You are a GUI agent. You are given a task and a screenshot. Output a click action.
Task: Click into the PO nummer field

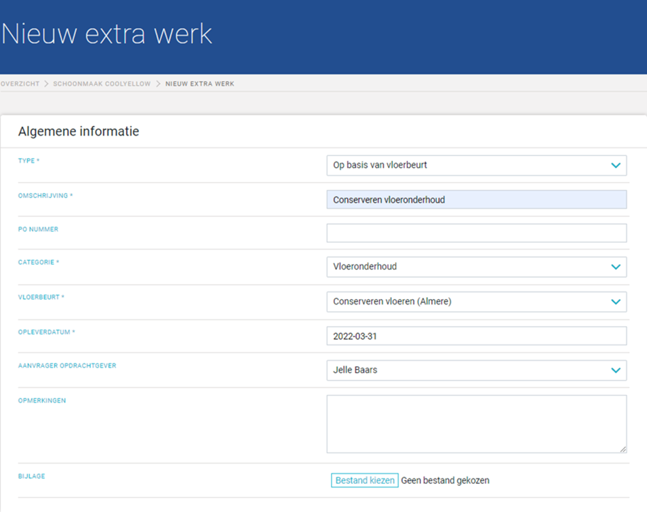point(477,233)
